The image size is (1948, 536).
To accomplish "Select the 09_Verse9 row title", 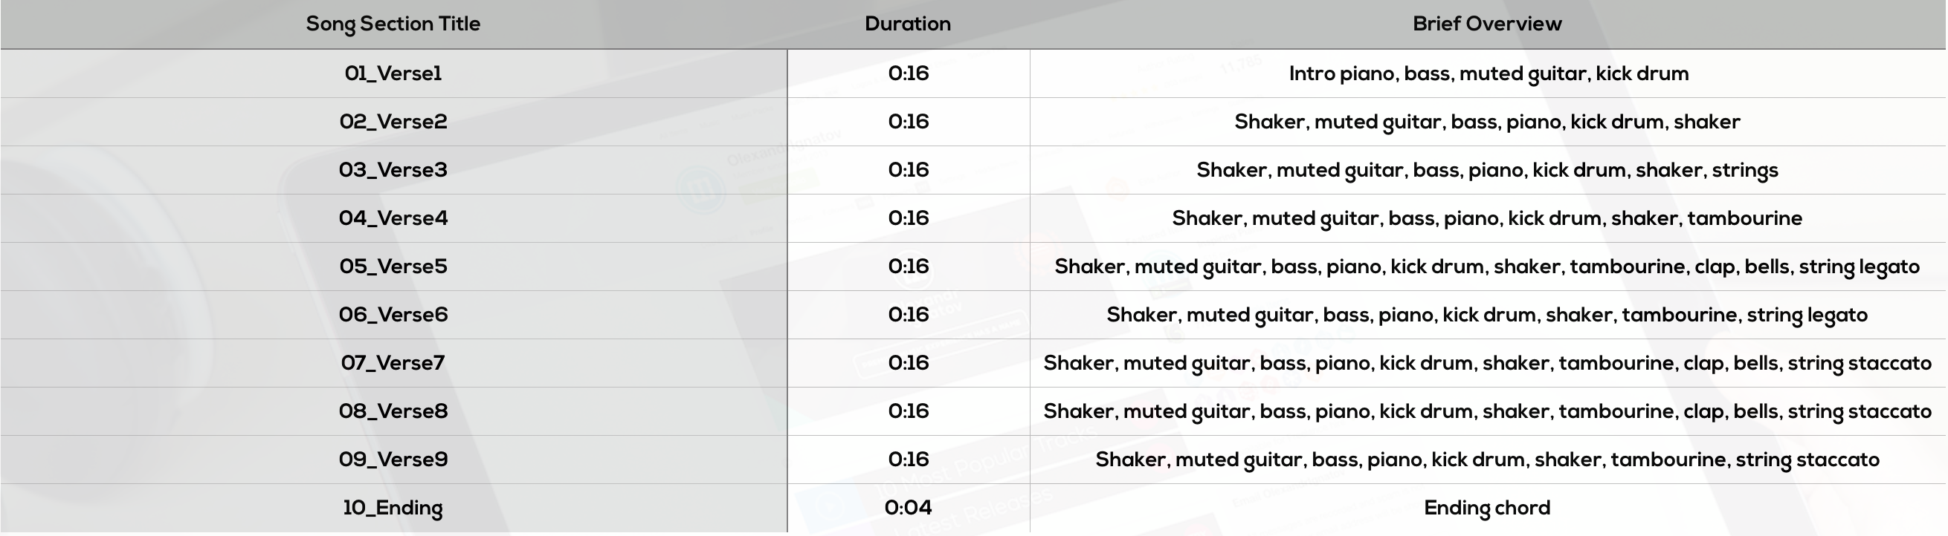I will click(x=393, y=460).
